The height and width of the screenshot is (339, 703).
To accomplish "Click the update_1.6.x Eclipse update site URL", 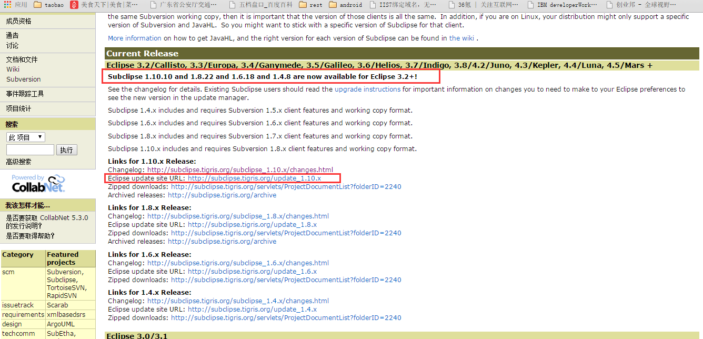I will 252,271.
